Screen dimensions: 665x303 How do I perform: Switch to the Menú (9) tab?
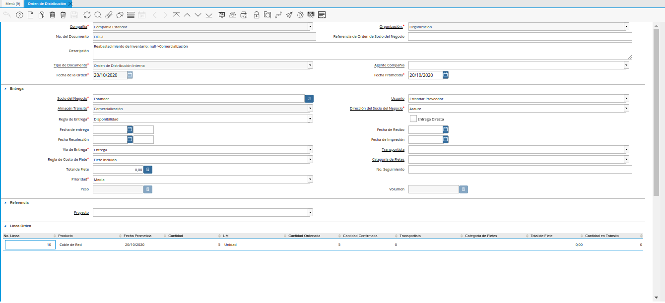(12, 3)
